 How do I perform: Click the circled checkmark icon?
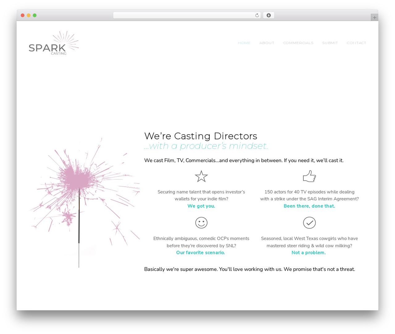[x=309, y=222]
